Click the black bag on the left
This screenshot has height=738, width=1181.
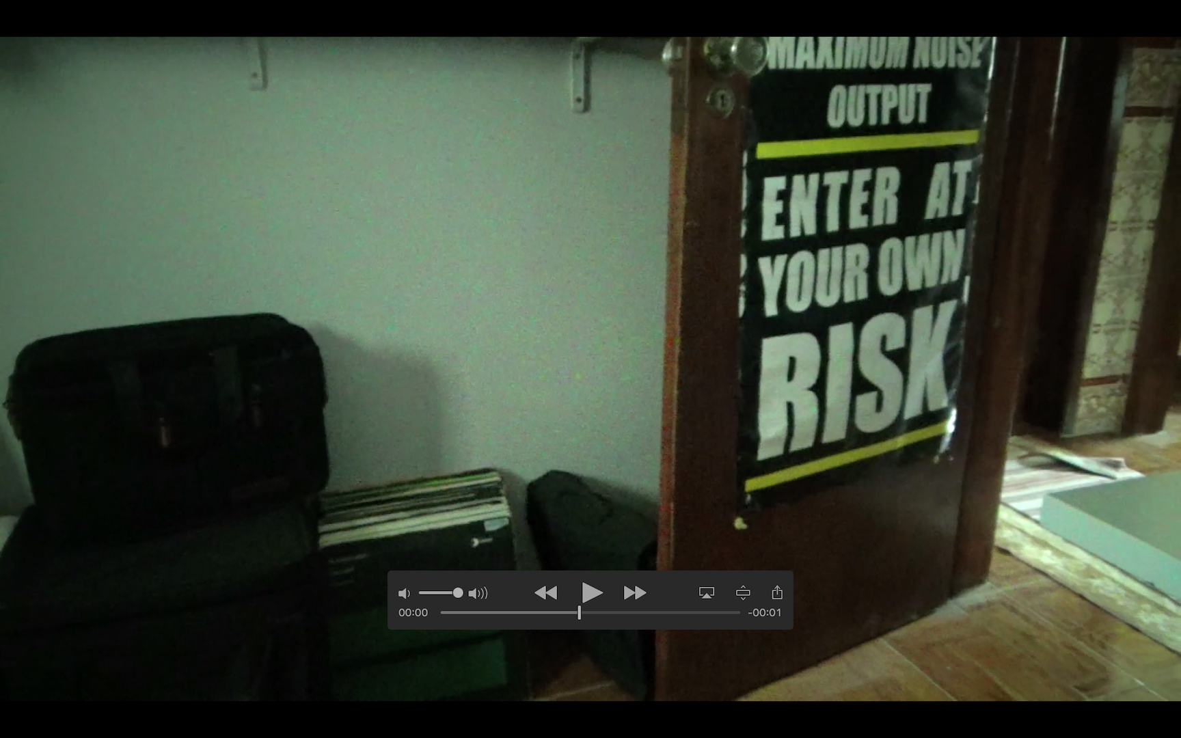(167, 410)
